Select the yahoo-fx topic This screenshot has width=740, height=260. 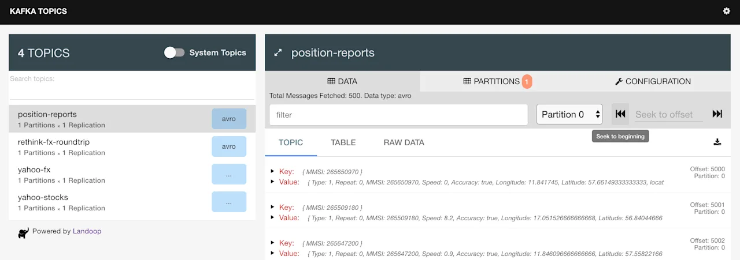(x=132, y=174)
